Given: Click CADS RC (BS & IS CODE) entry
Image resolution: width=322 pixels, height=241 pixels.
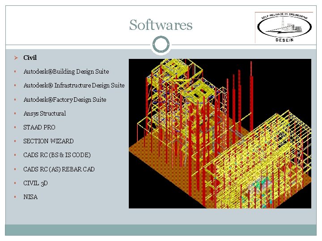Looking at the screenshot, I should (x=57, y=155).
